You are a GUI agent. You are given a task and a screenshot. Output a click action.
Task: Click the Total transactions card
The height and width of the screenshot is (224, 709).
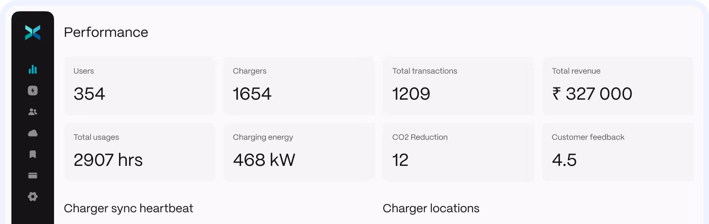pos(458,85)
